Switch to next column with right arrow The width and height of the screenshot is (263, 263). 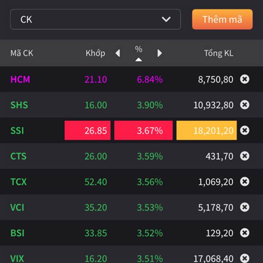(x=160, y=53)
